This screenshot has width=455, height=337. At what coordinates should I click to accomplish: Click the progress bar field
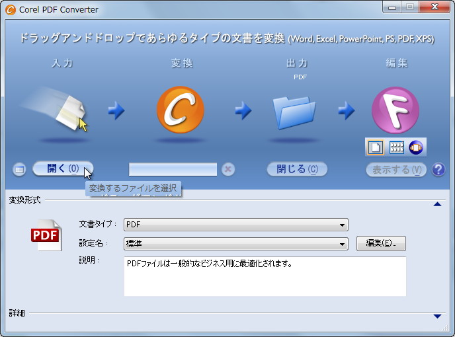tap(173, 169)
